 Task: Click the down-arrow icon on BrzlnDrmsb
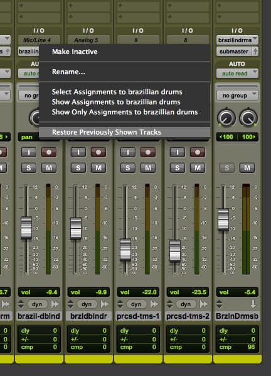[x=253, y=304]
